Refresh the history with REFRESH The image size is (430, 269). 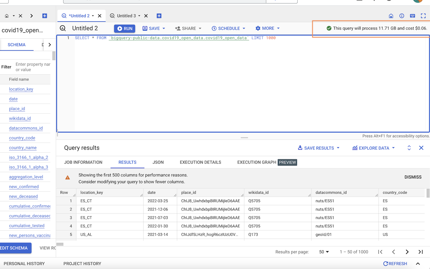(x=395, y=264)
